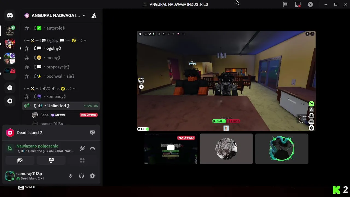Screen dimensions: 350x197
Task: Click the Unlimited / ANGURAL NAD... channel link
Action: click(46, 151)
